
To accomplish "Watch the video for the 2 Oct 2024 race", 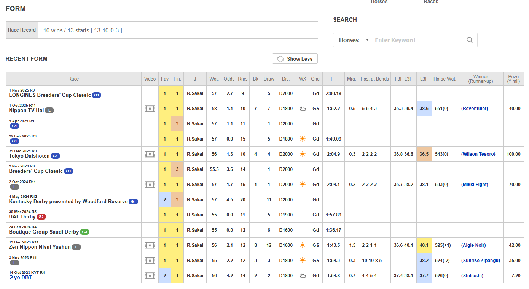I will tap(150, 185).
